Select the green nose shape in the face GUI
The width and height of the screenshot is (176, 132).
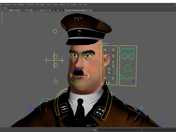tap(128, 68)
